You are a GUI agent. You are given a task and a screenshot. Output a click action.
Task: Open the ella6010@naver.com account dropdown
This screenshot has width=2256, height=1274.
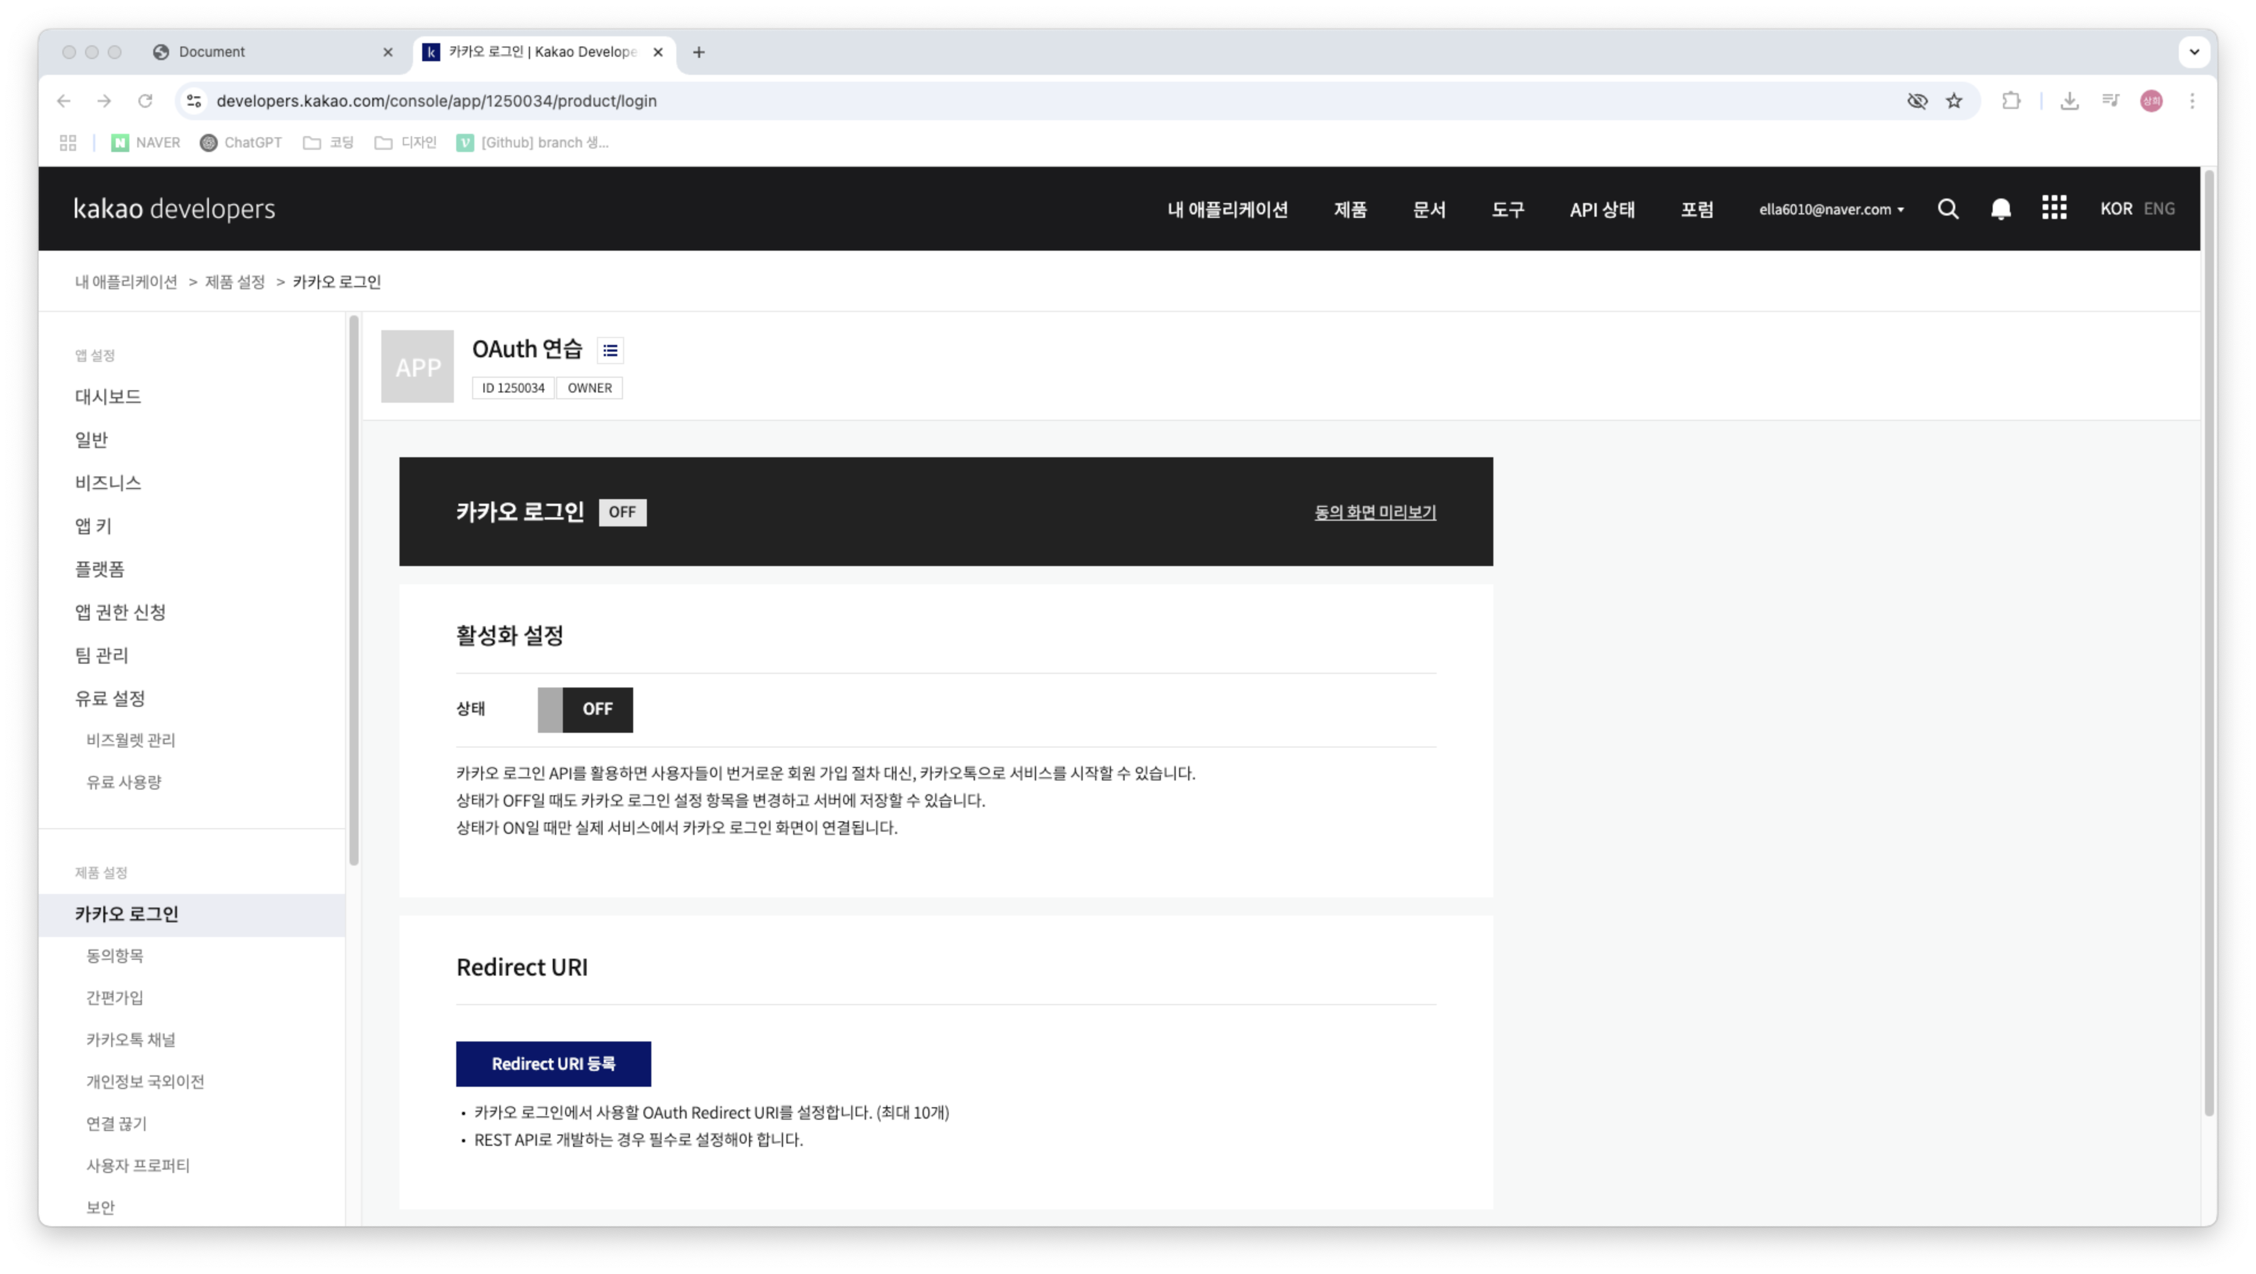pos(1831,209)
